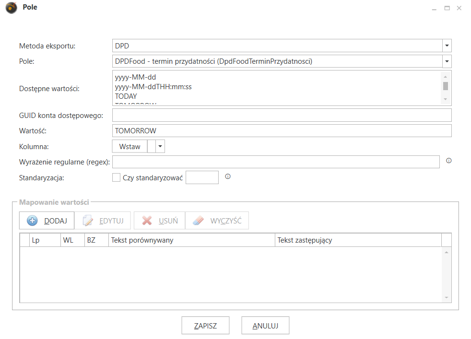This screenshot has width=471, height=339.
Task: Save the field with ZAPISZ
Action: tap(205, 326)
